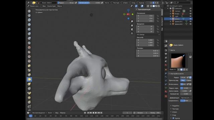Screen dimensions: 214x120
Task: Open the Текстура dropdown in header
Action: (117, 3)
